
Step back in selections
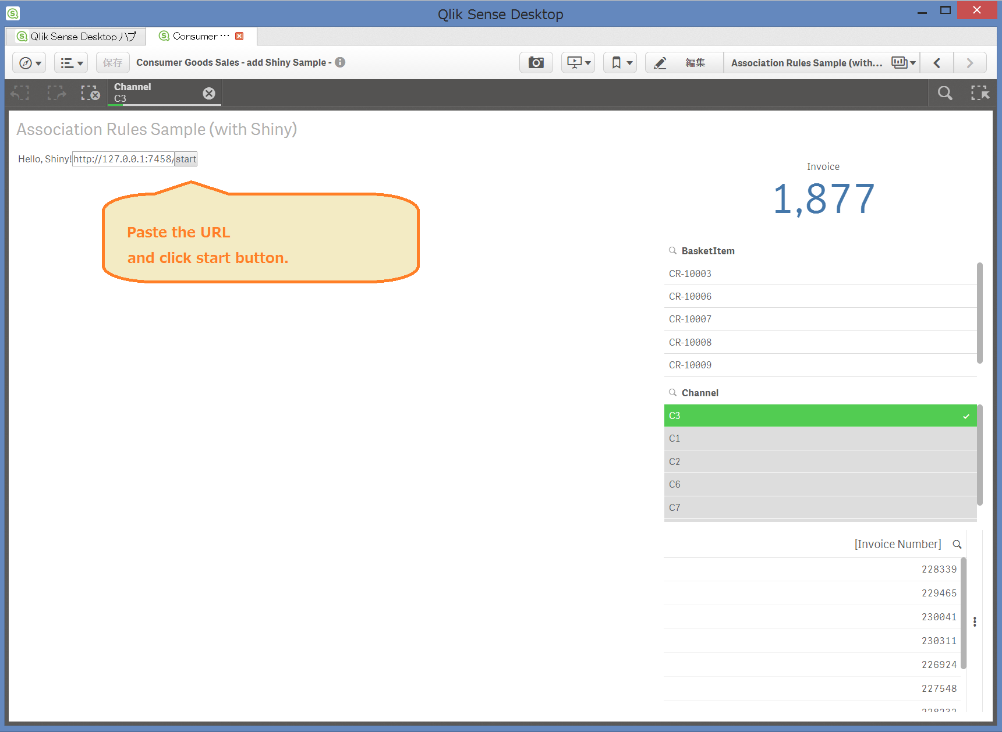(x=20, y=93)
